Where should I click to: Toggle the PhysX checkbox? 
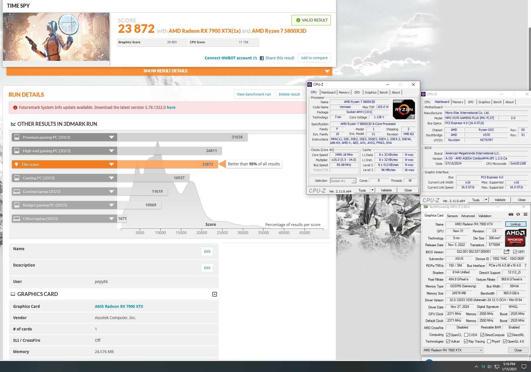pos(489,341)
